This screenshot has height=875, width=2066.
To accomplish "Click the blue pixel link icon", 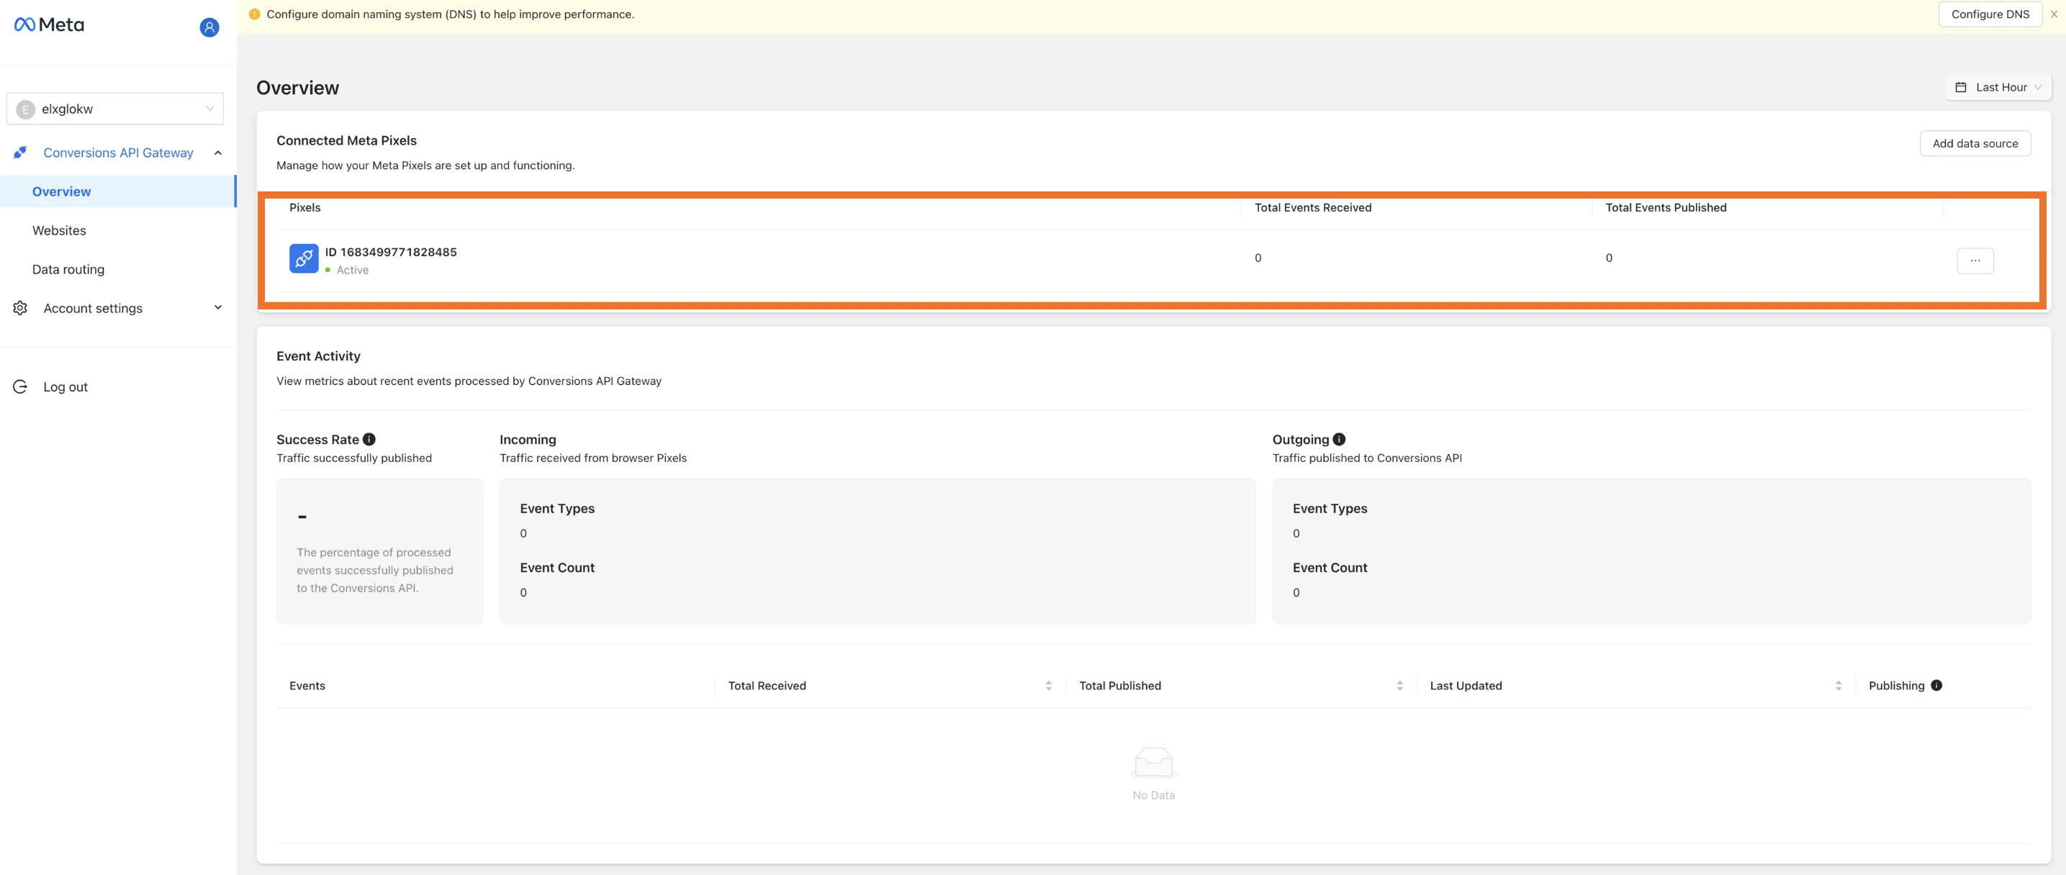I will [304, 258].
